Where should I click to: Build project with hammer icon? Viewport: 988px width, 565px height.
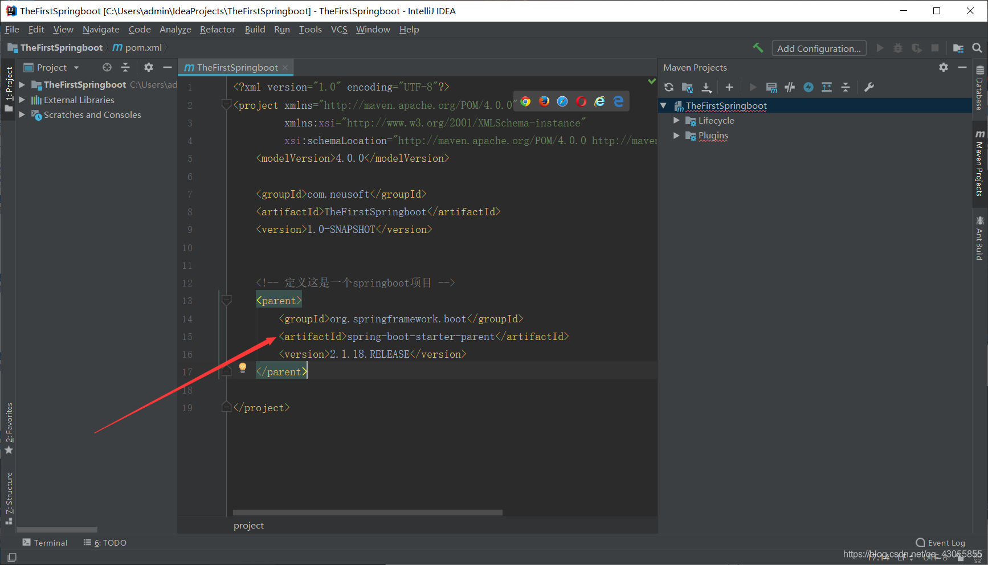click(x=758, y=48)
